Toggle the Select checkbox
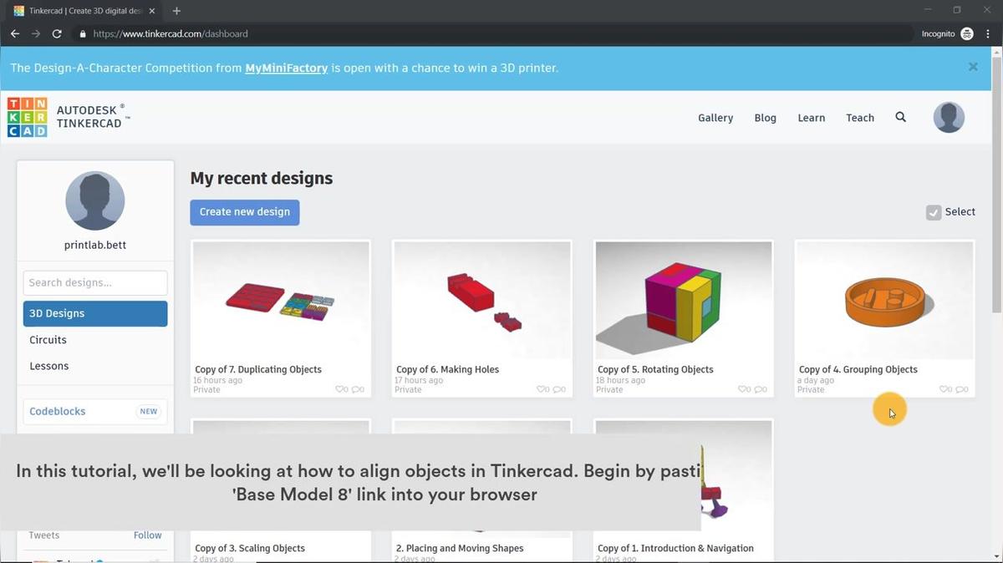 click(x=934, y=212)
